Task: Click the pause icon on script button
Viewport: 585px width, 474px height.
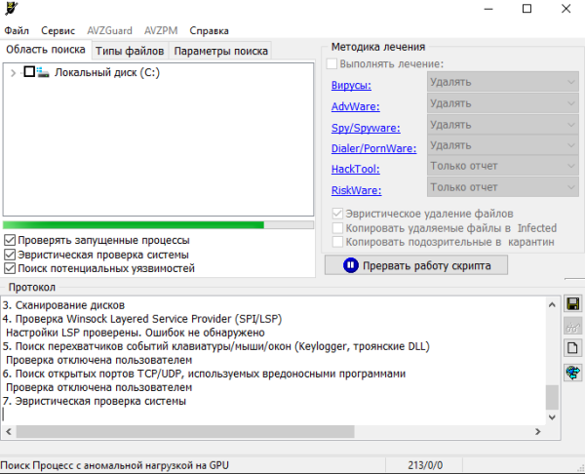Action: pyautogui.click(x=350, y=265)
